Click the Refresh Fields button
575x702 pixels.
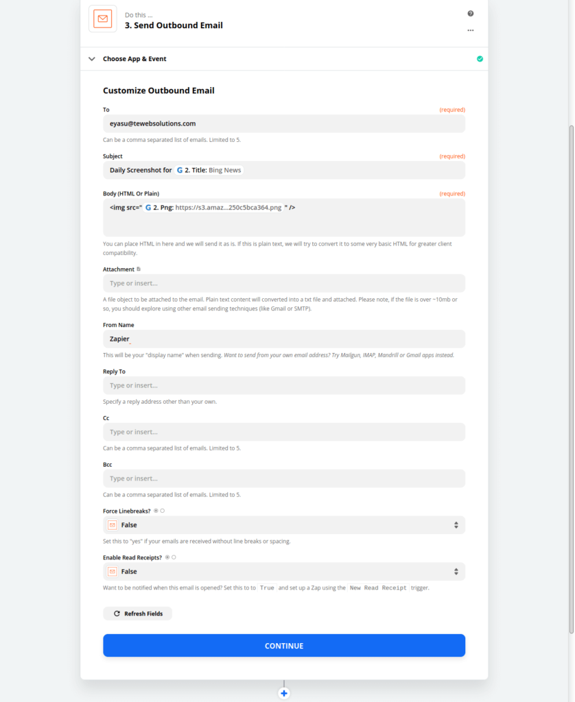(138, 614)
